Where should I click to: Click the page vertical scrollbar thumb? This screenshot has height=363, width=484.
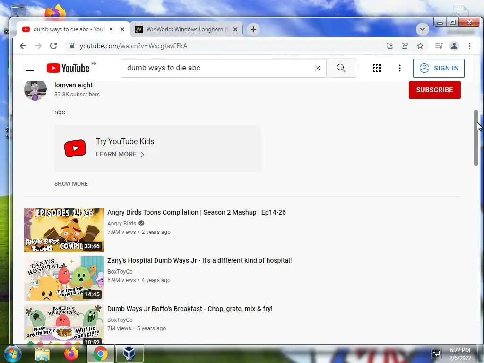(475, 138)
